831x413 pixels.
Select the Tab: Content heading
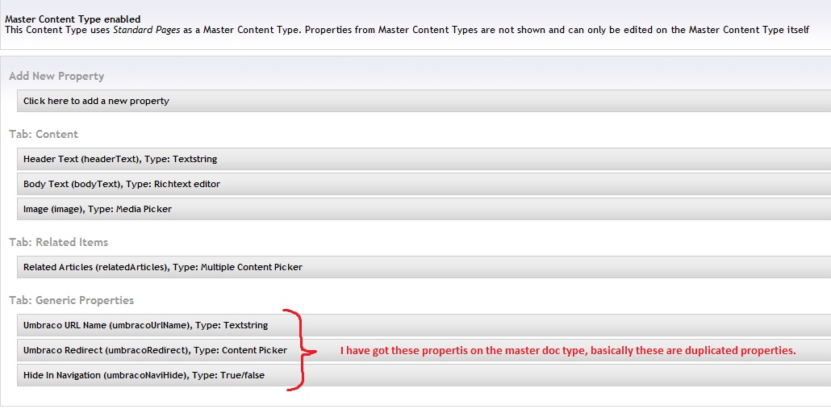click(44, 134)
